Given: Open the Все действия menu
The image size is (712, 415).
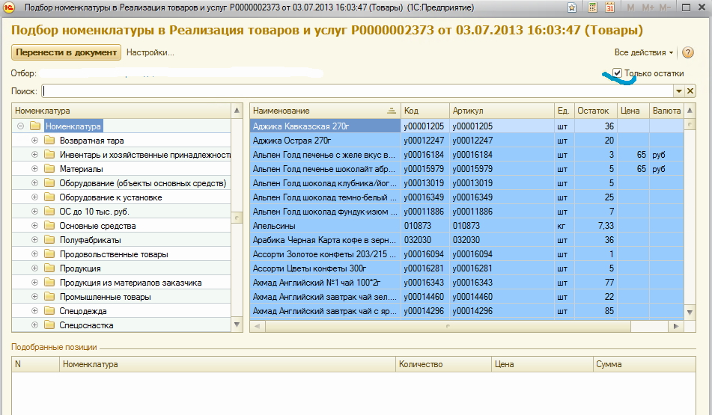Looking at the screenshot, I should coord(643,53).
